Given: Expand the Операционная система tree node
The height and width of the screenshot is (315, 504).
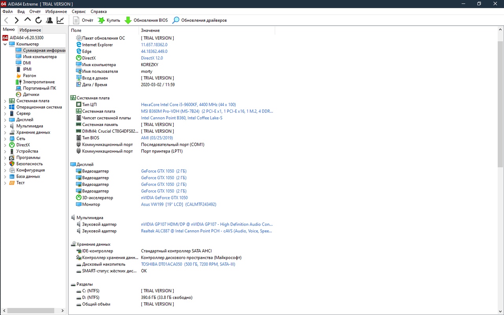Looking at the screenshot, I should (x=5, y=107).
